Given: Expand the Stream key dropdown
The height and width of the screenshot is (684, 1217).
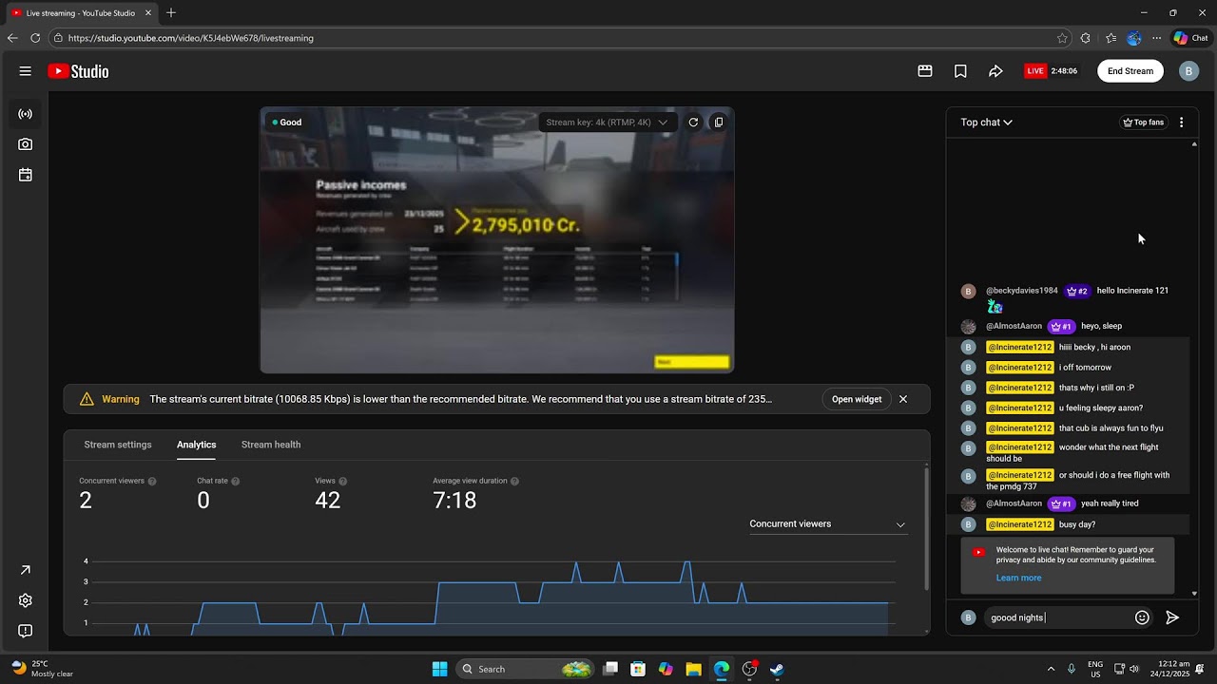Looking at the screenshot, I should click(607, 123).
